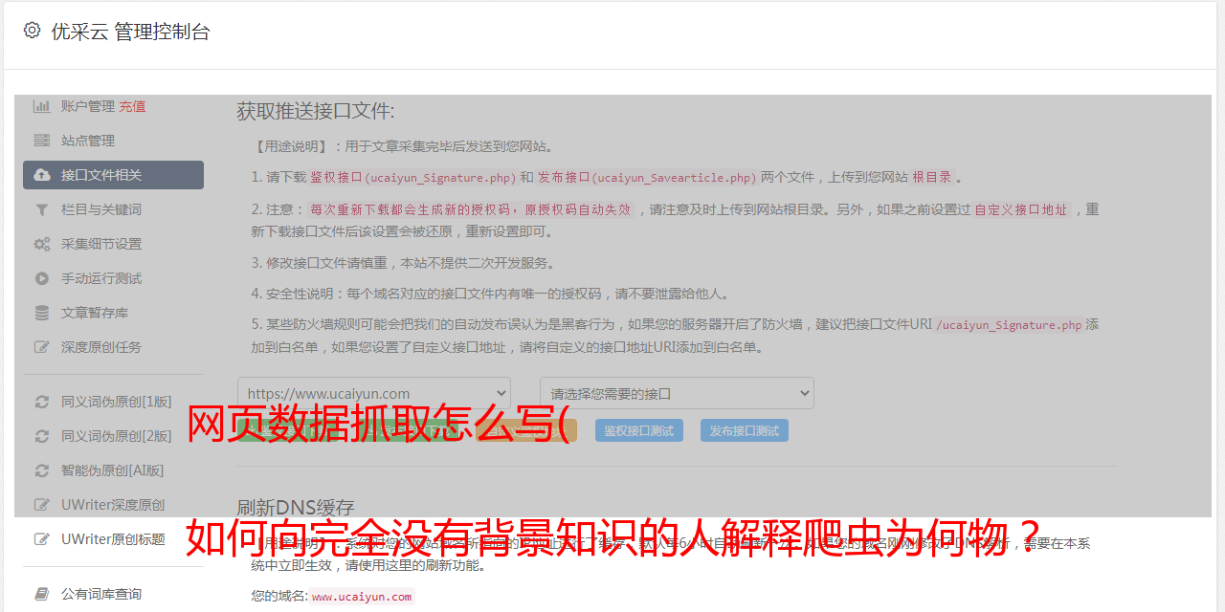1225x612 pixels.
Task: Click the database icon for 文章暂存库
Action: (x=42, y=313)
